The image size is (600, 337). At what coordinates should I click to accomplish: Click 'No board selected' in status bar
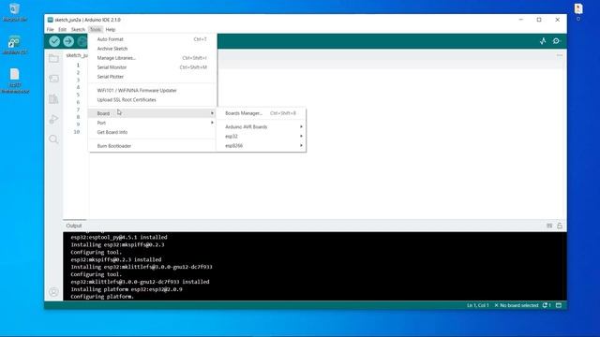pyautogui.click(x=517, y=305)
